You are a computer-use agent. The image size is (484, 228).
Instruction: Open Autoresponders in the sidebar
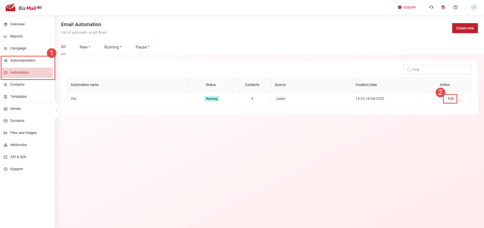point(23,60)
